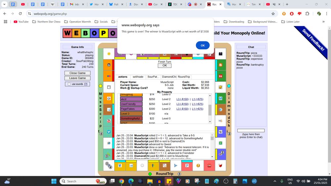Click the Internet Explorer board space
Viewport: 331px width, 186px height.
click(109, 143)
